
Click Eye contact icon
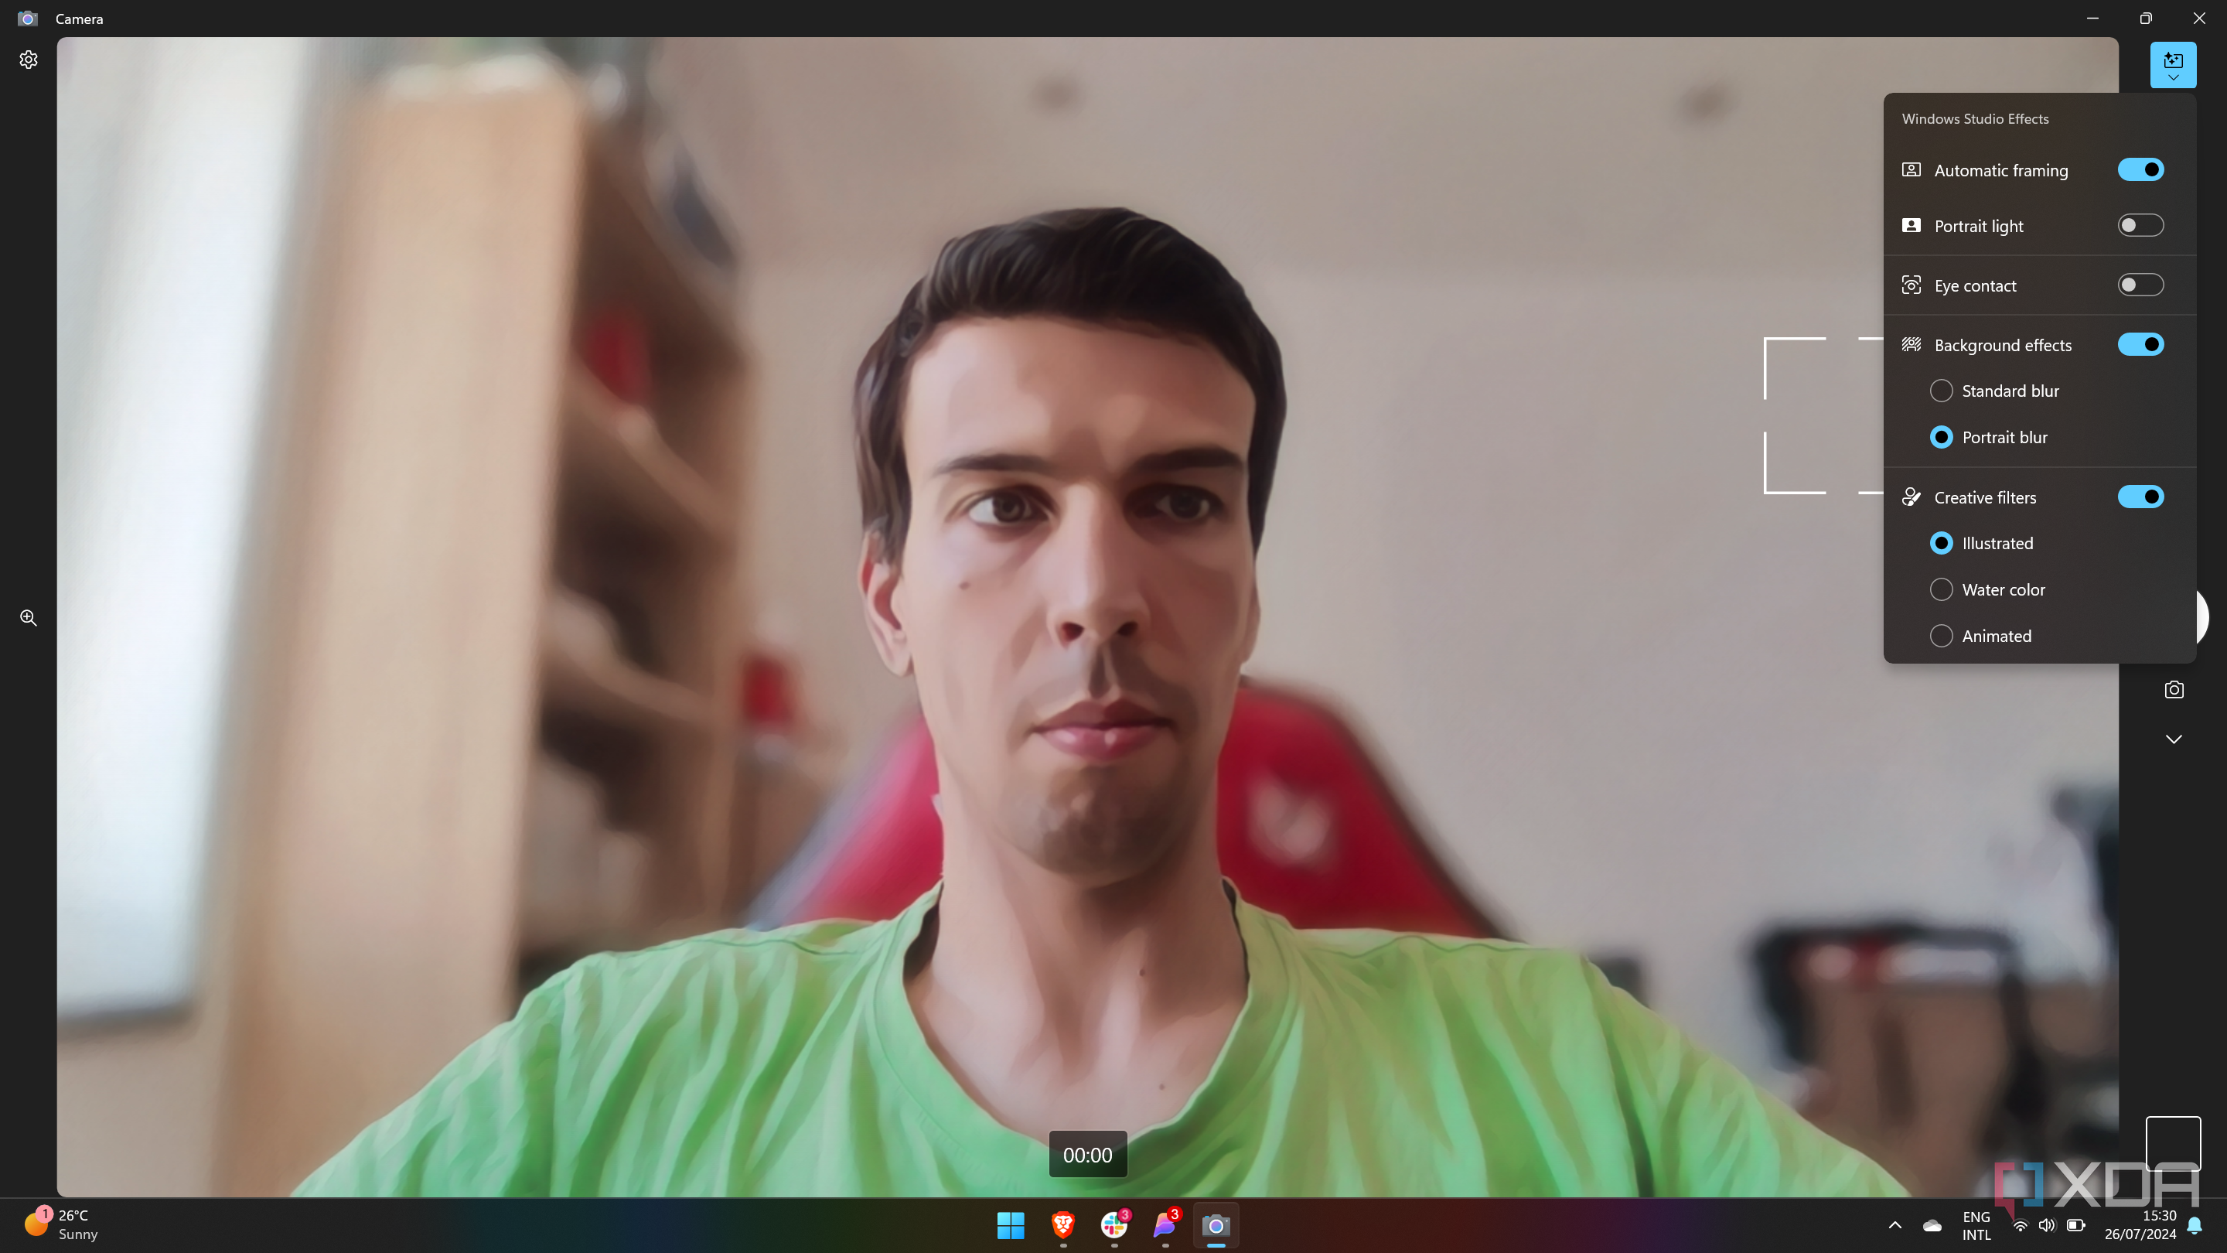point(1911,285)
